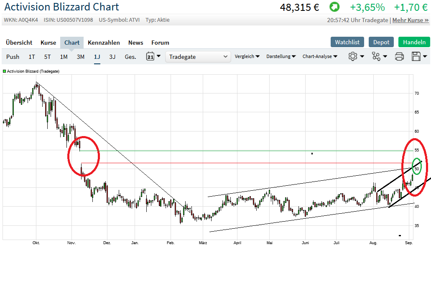
Task: Open the save icon's dropdown arrow
Action: coord(424,56)
